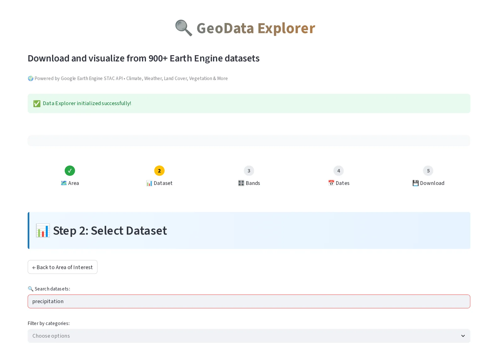Expand category options with the chevron arrow
The height and width of the screenshot is (345, 498).
pos(463,336)
